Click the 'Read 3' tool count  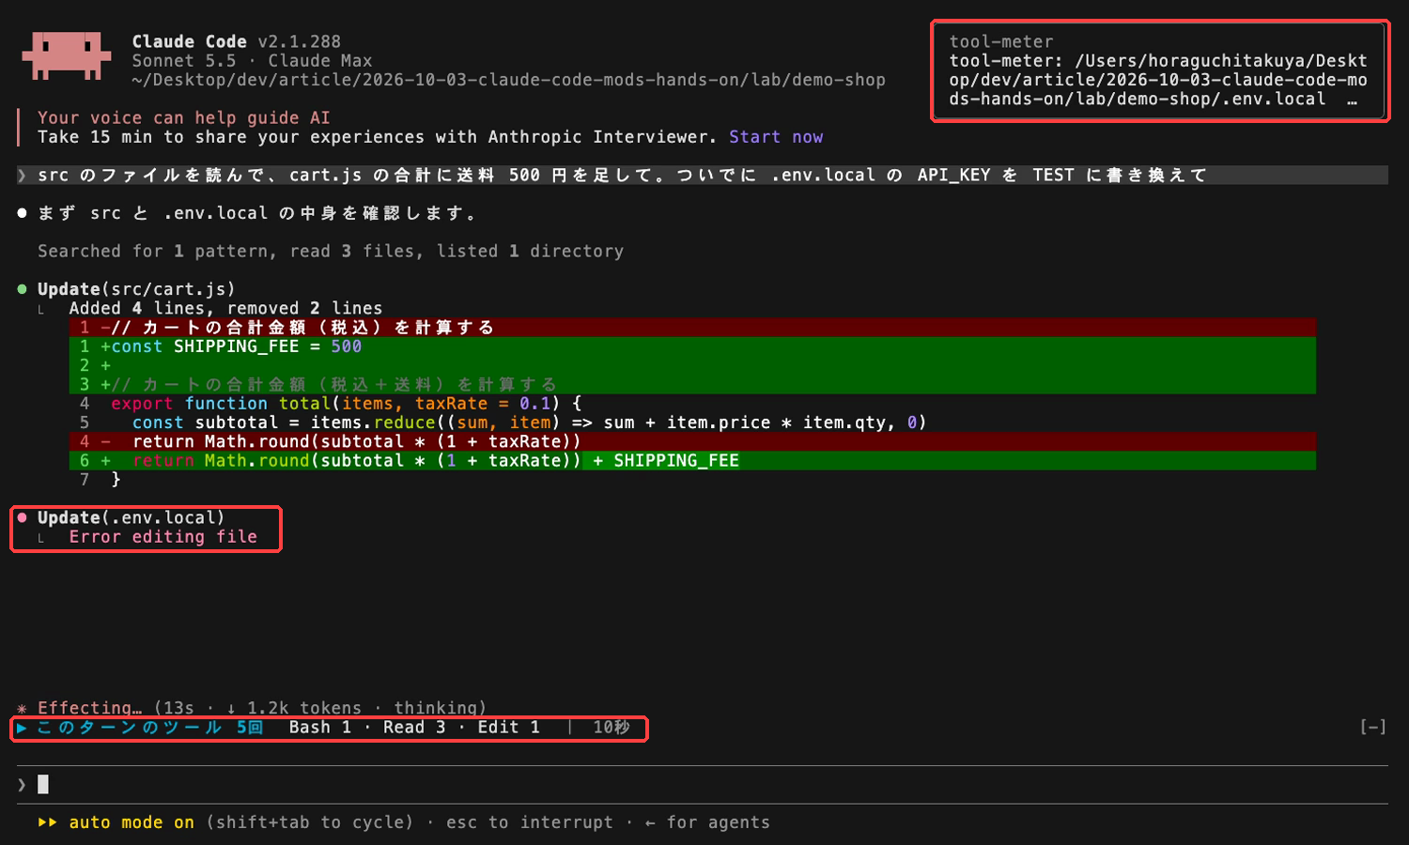point(414,728)
